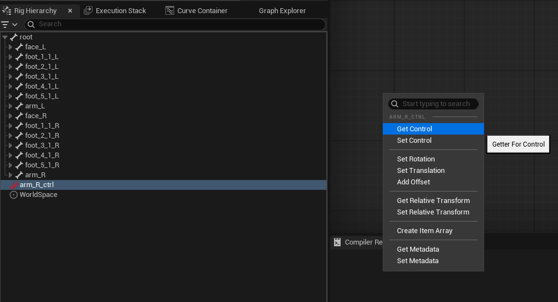Screen dimensions: 558x302
Task: Select the arm_R_ctrl control row
Action: pos(163,185)
